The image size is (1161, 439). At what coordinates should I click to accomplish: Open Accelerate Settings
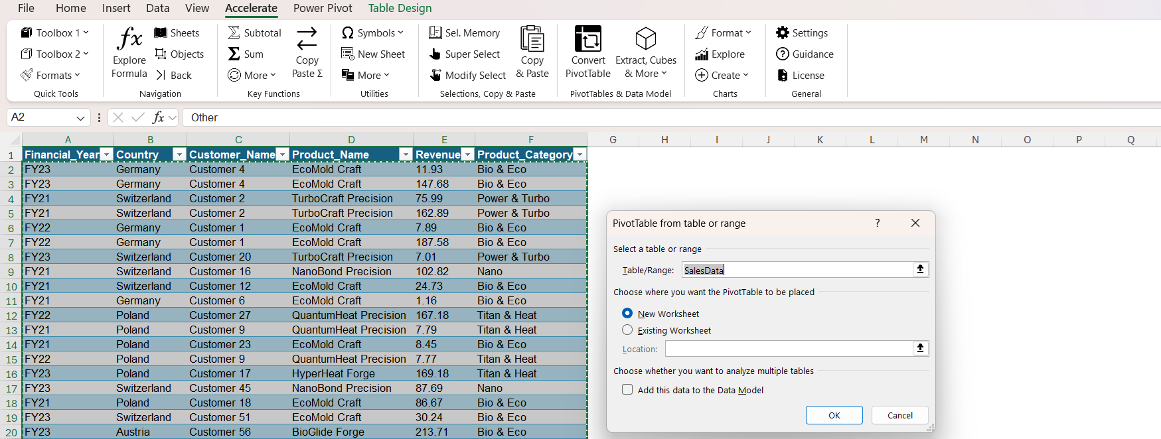tap(802, 32)
